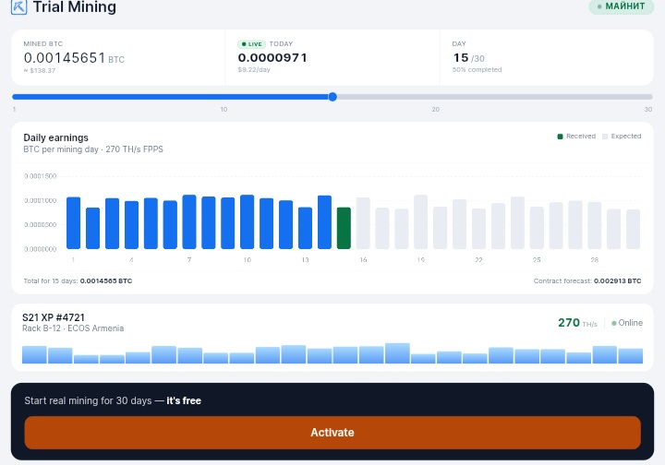
Task: Click the ≈ $138.37 value text
Action: point(40,70)
